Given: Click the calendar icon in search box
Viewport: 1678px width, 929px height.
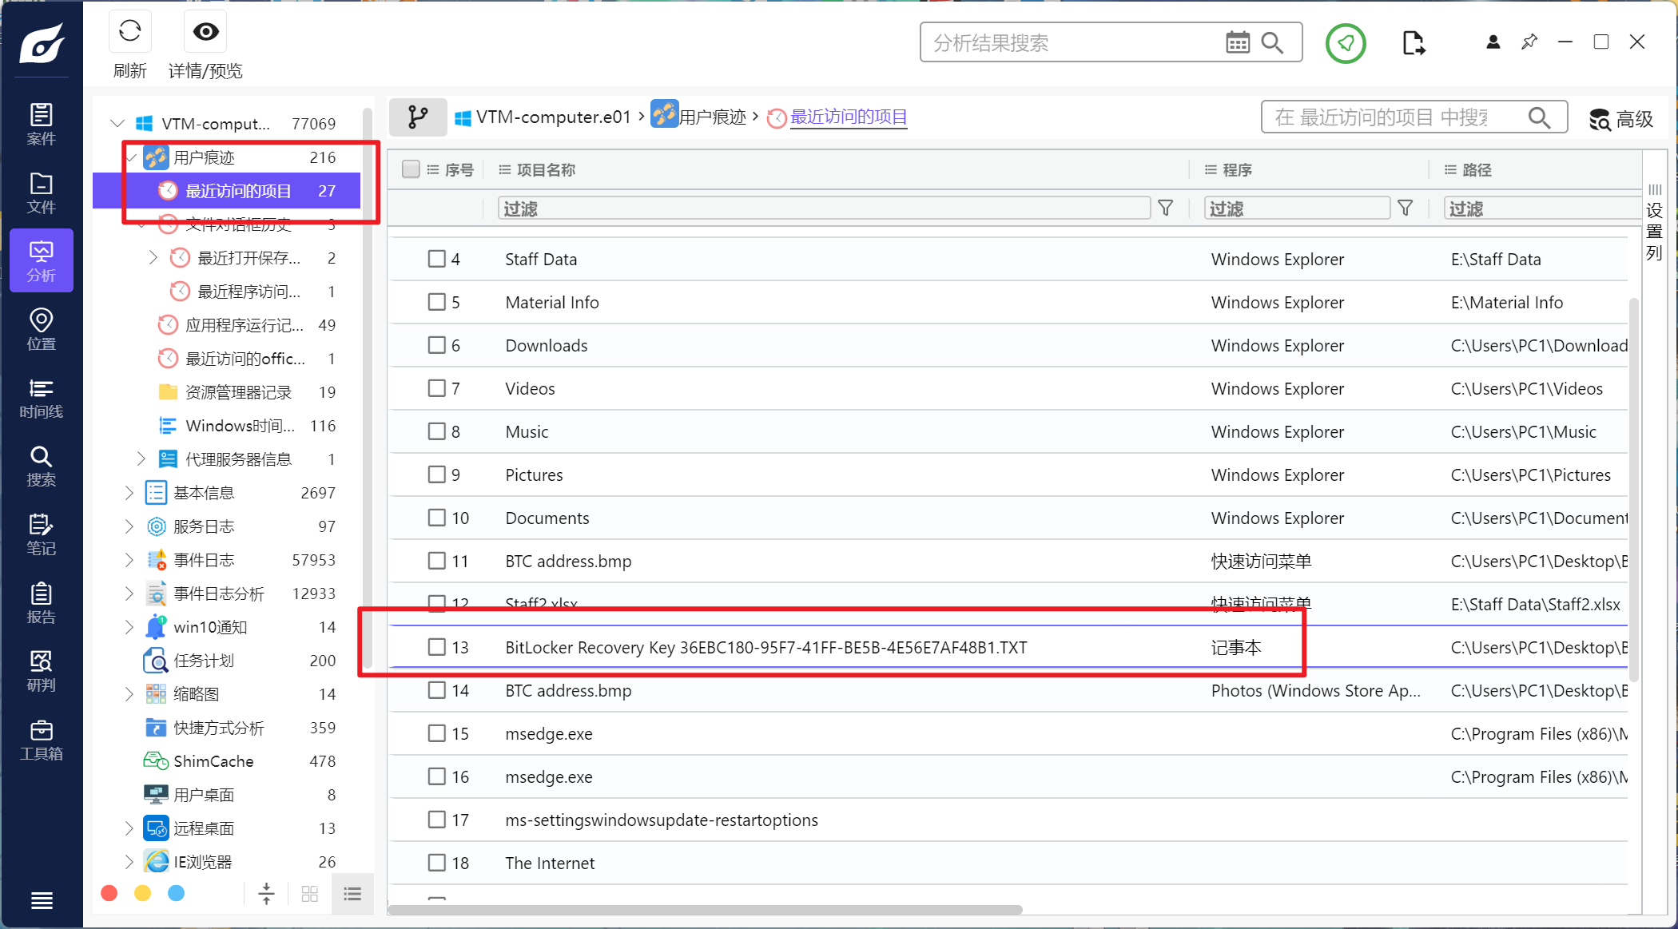Looking at the screenshot, I should tap(1238, 42).
